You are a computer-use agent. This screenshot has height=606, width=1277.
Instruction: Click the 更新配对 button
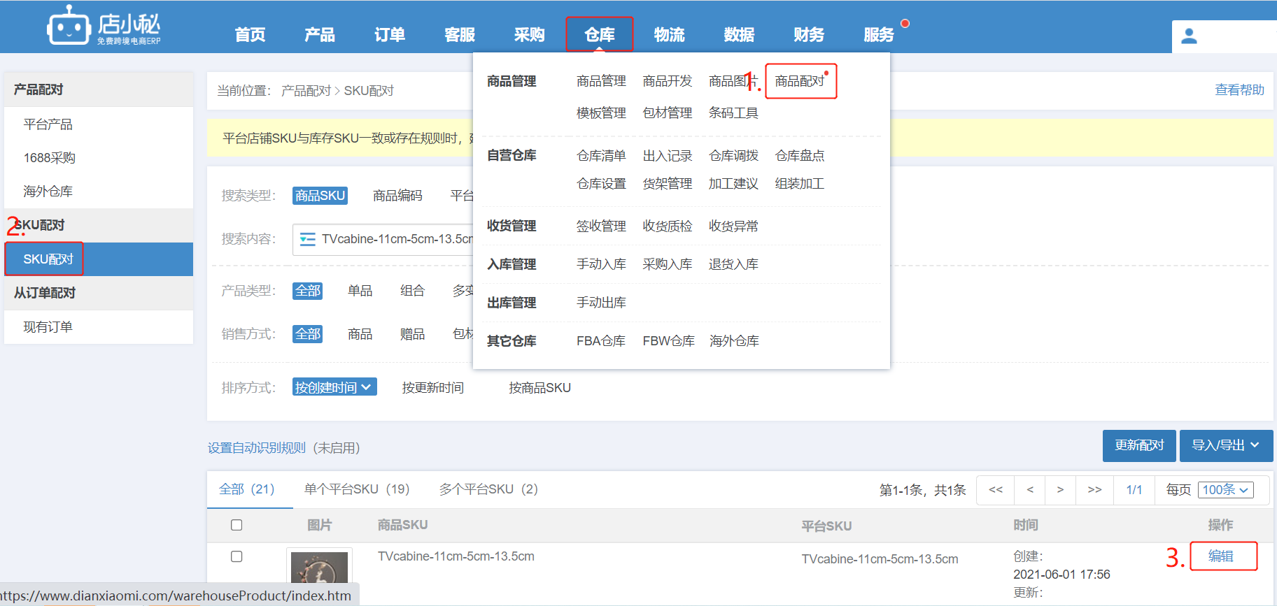(1139, 445)
